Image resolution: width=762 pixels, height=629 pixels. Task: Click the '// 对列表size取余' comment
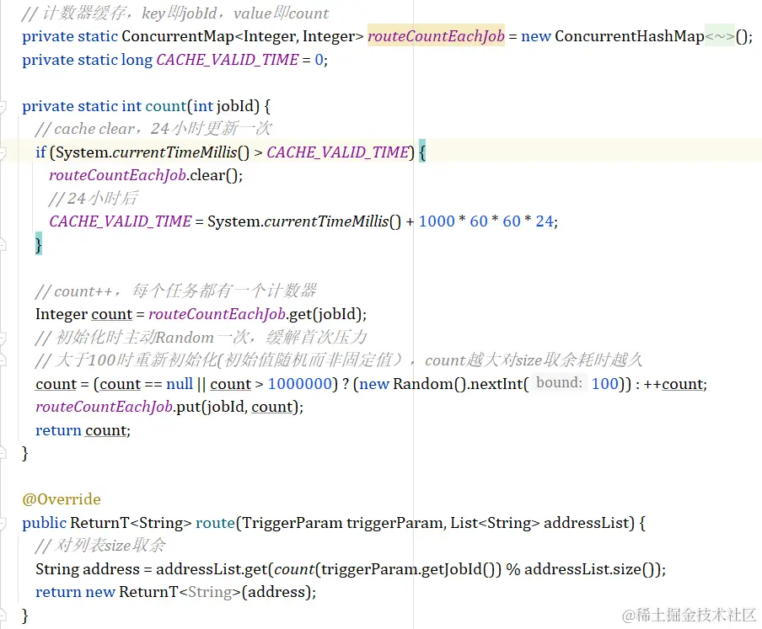[100, 546]
